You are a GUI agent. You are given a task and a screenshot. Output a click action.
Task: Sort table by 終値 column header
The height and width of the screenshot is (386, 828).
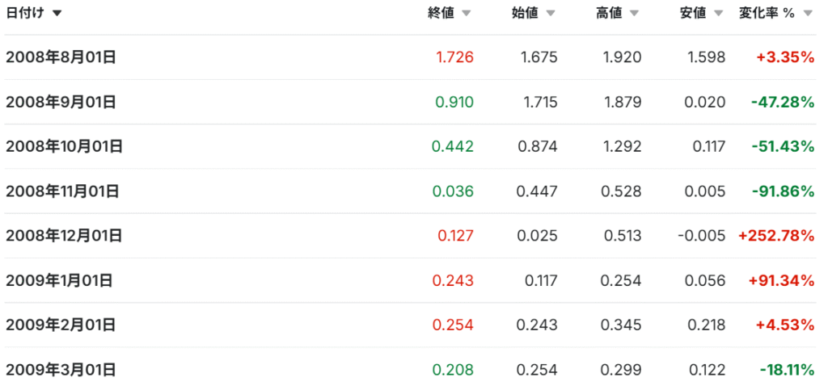click(x=441, y=13)
